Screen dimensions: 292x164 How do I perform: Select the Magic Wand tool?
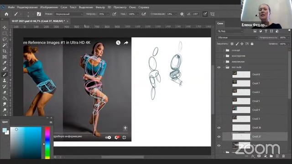point(5,45)
